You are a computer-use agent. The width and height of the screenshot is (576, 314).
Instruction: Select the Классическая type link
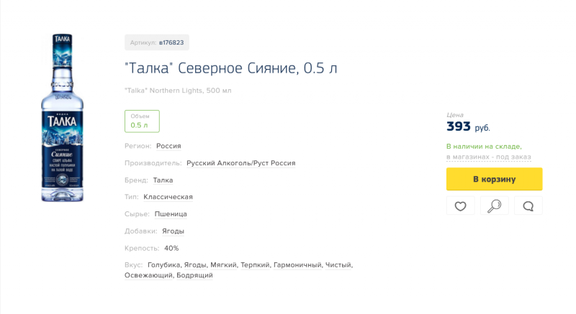(168, 197)
